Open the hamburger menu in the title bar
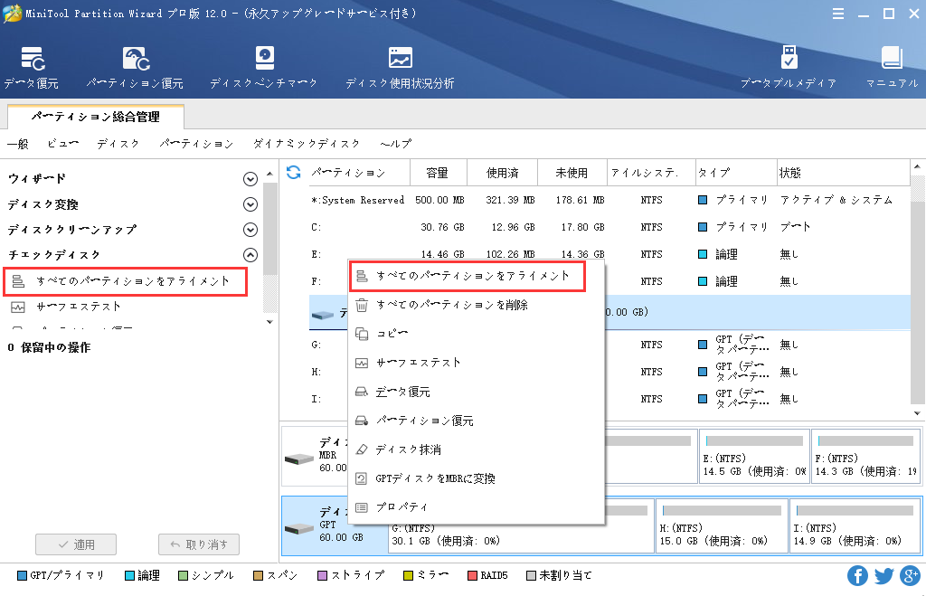 tap(838, 14)
